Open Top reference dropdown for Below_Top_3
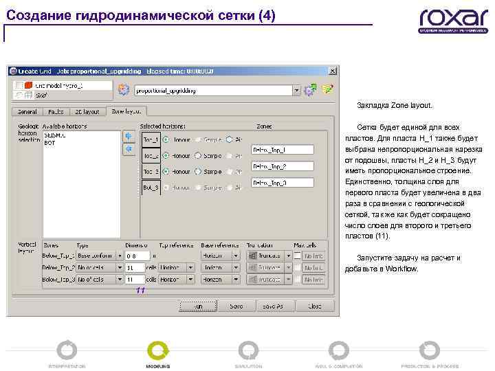 coord(190,280)
